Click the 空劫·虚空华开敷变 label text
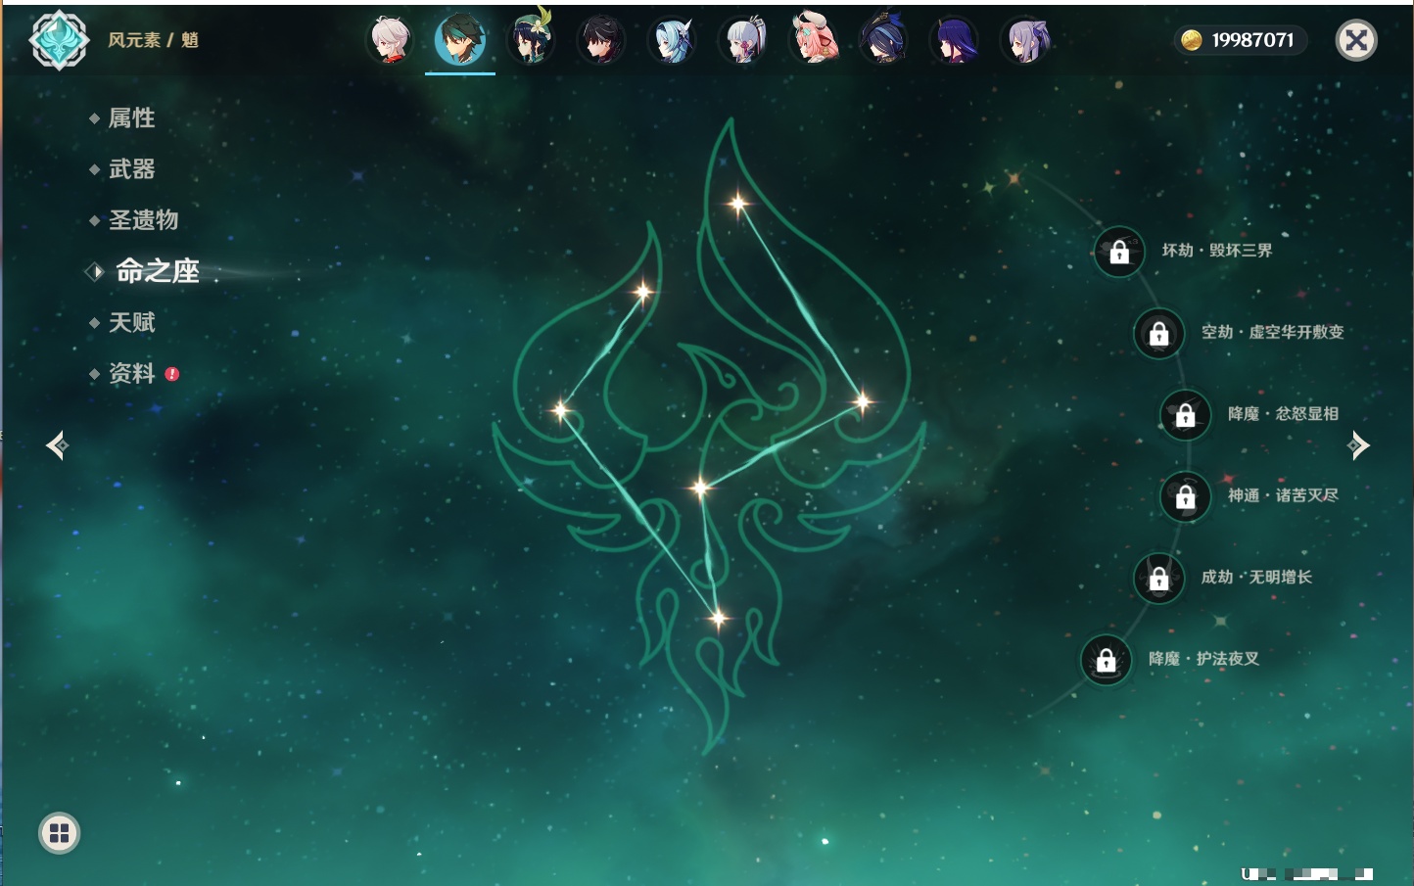The image size is (1414, 886). (x=1273, y=332)
